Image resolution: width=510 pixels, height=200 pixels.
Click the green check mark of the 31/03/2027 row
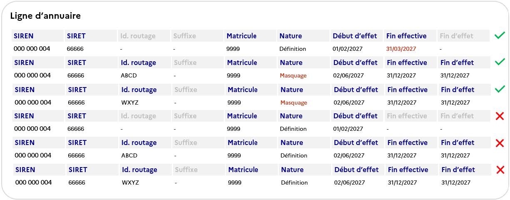500,36
